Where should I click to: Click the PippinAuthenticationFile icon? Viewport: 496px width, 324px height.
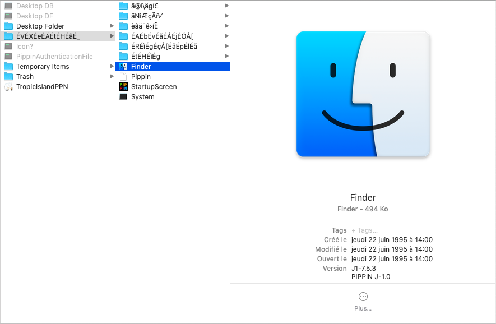(8, 56)
